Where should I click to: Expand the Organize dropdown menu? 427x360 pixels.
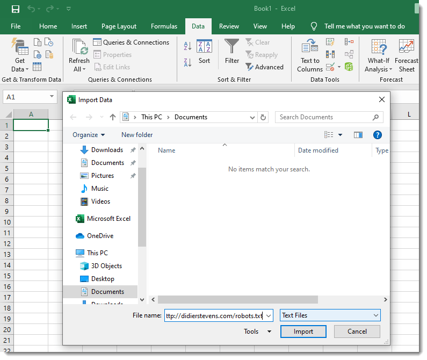89,135
